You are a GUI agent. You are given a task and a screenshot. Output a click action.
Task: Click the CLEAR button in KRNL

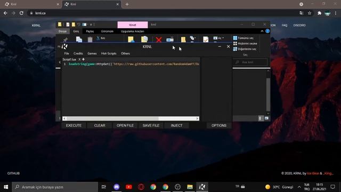tap(100, 125)
